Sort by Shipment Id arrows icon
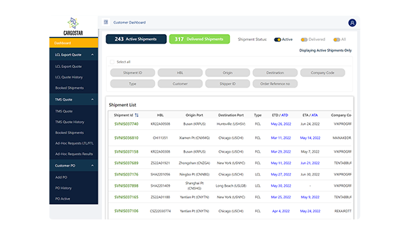 pos(137,115)
